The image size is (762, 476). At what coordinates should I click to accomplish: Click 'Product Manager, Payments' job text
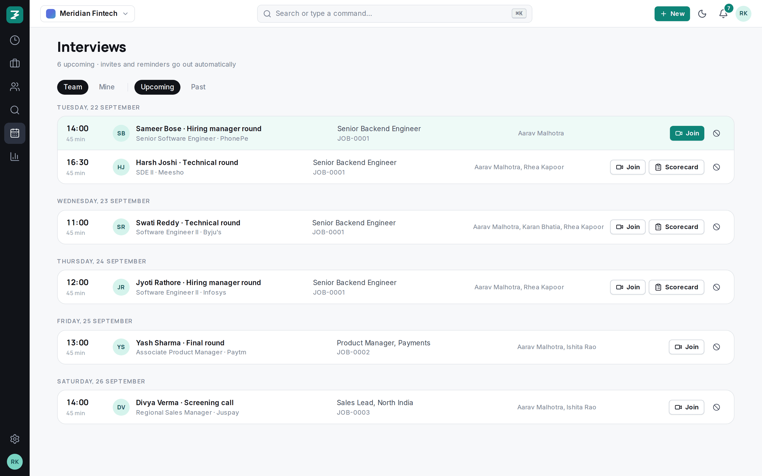383,343
